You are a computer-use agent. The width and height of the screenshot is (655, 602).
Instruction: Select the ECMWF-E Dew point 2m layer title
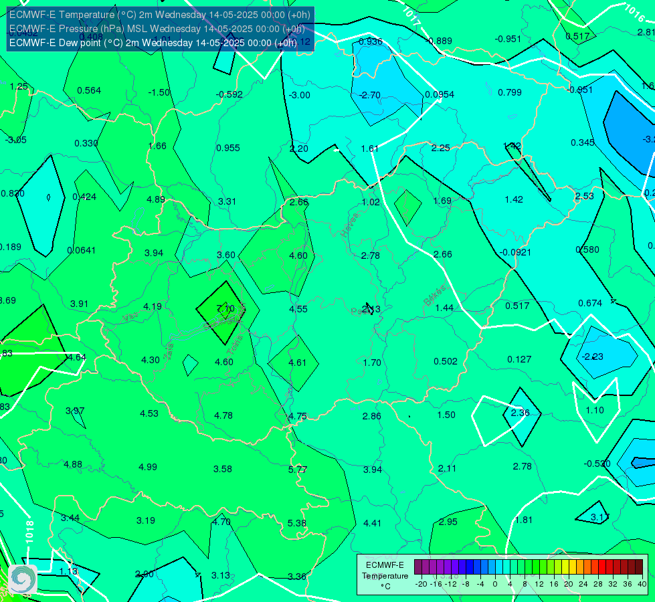153,43
